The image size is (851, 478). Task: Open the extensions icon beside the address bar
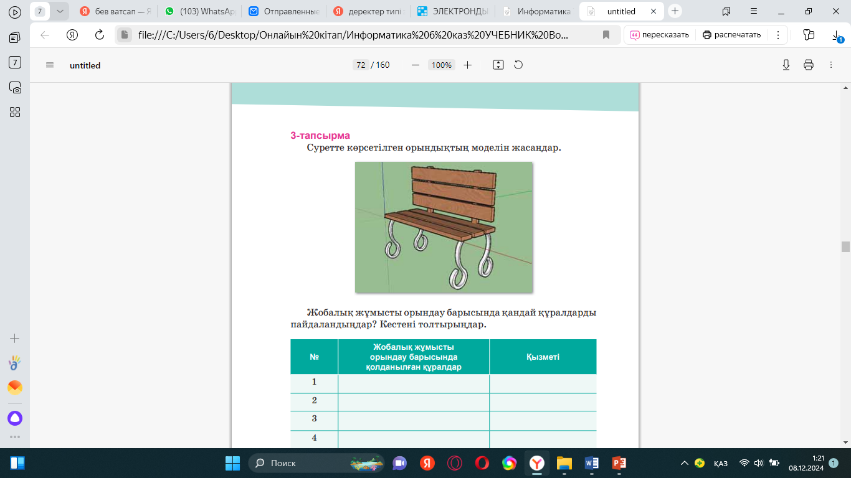point(809,35)
